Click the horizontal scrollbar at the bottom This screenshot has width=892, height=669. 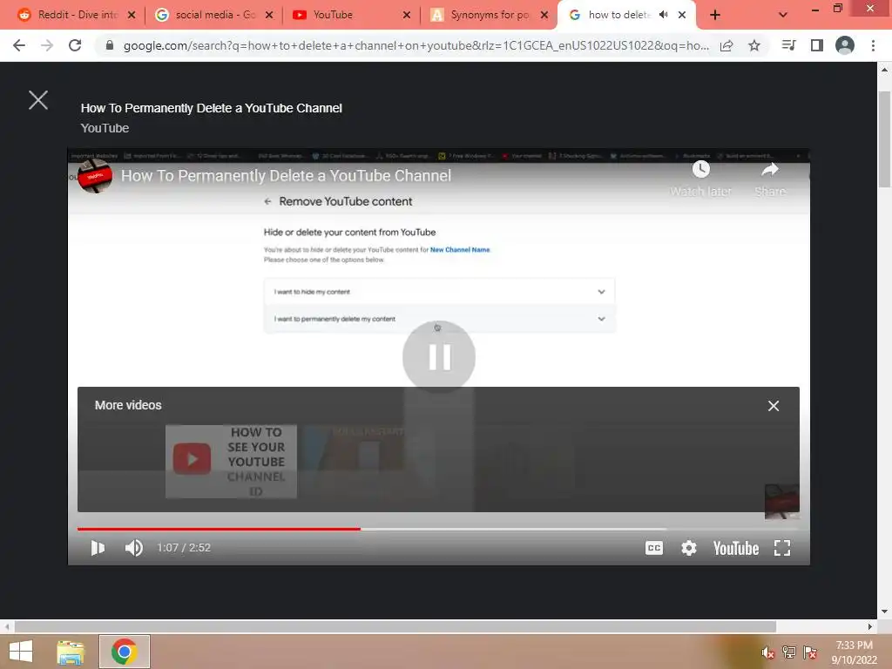(395, 627)
